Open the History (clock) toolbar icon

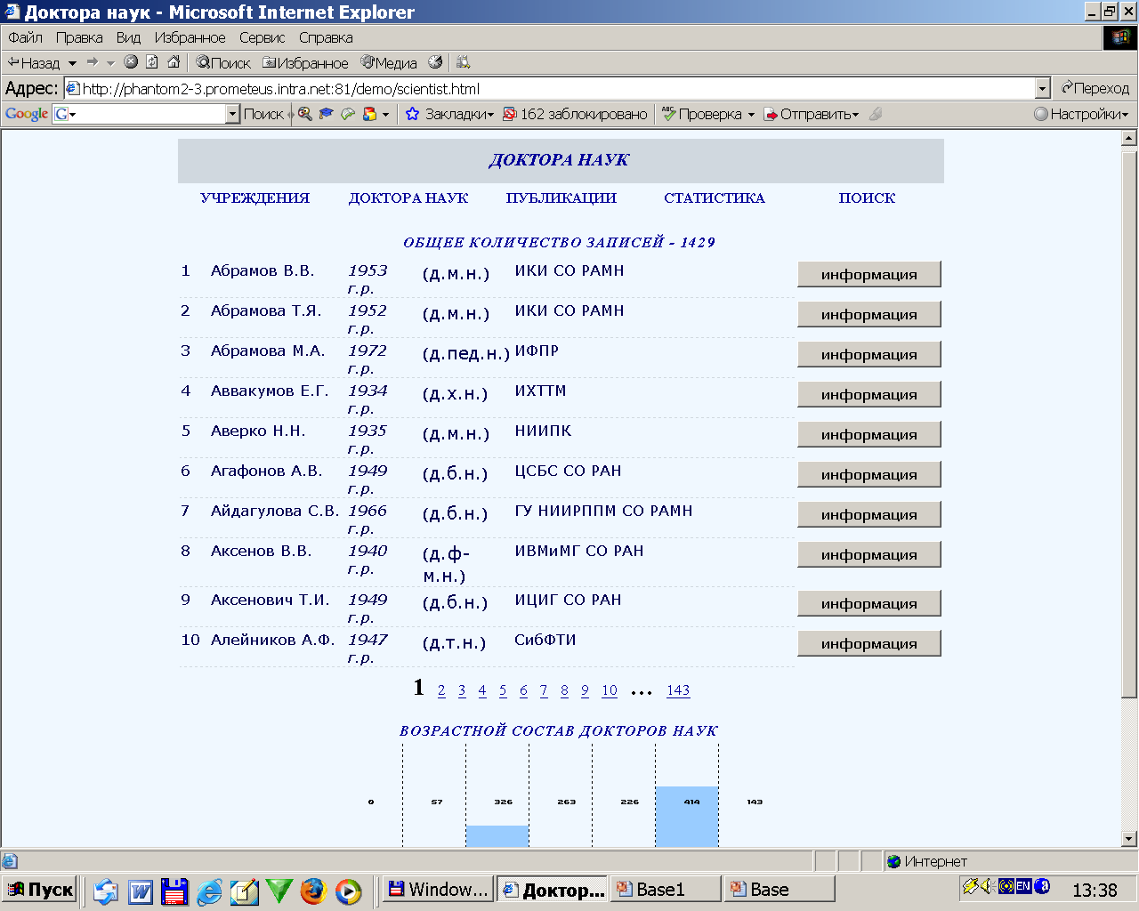(435, 62)
